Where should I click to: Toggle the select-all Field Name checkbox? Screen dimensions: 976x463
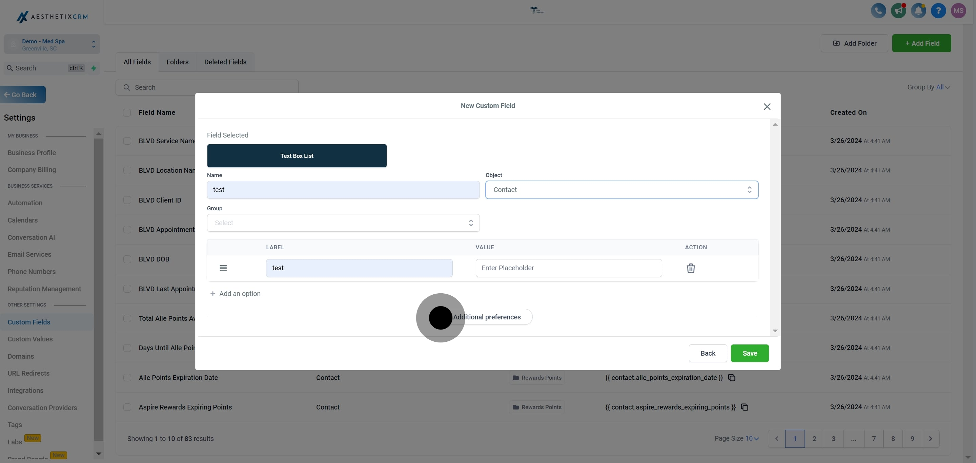click(127, 112)
